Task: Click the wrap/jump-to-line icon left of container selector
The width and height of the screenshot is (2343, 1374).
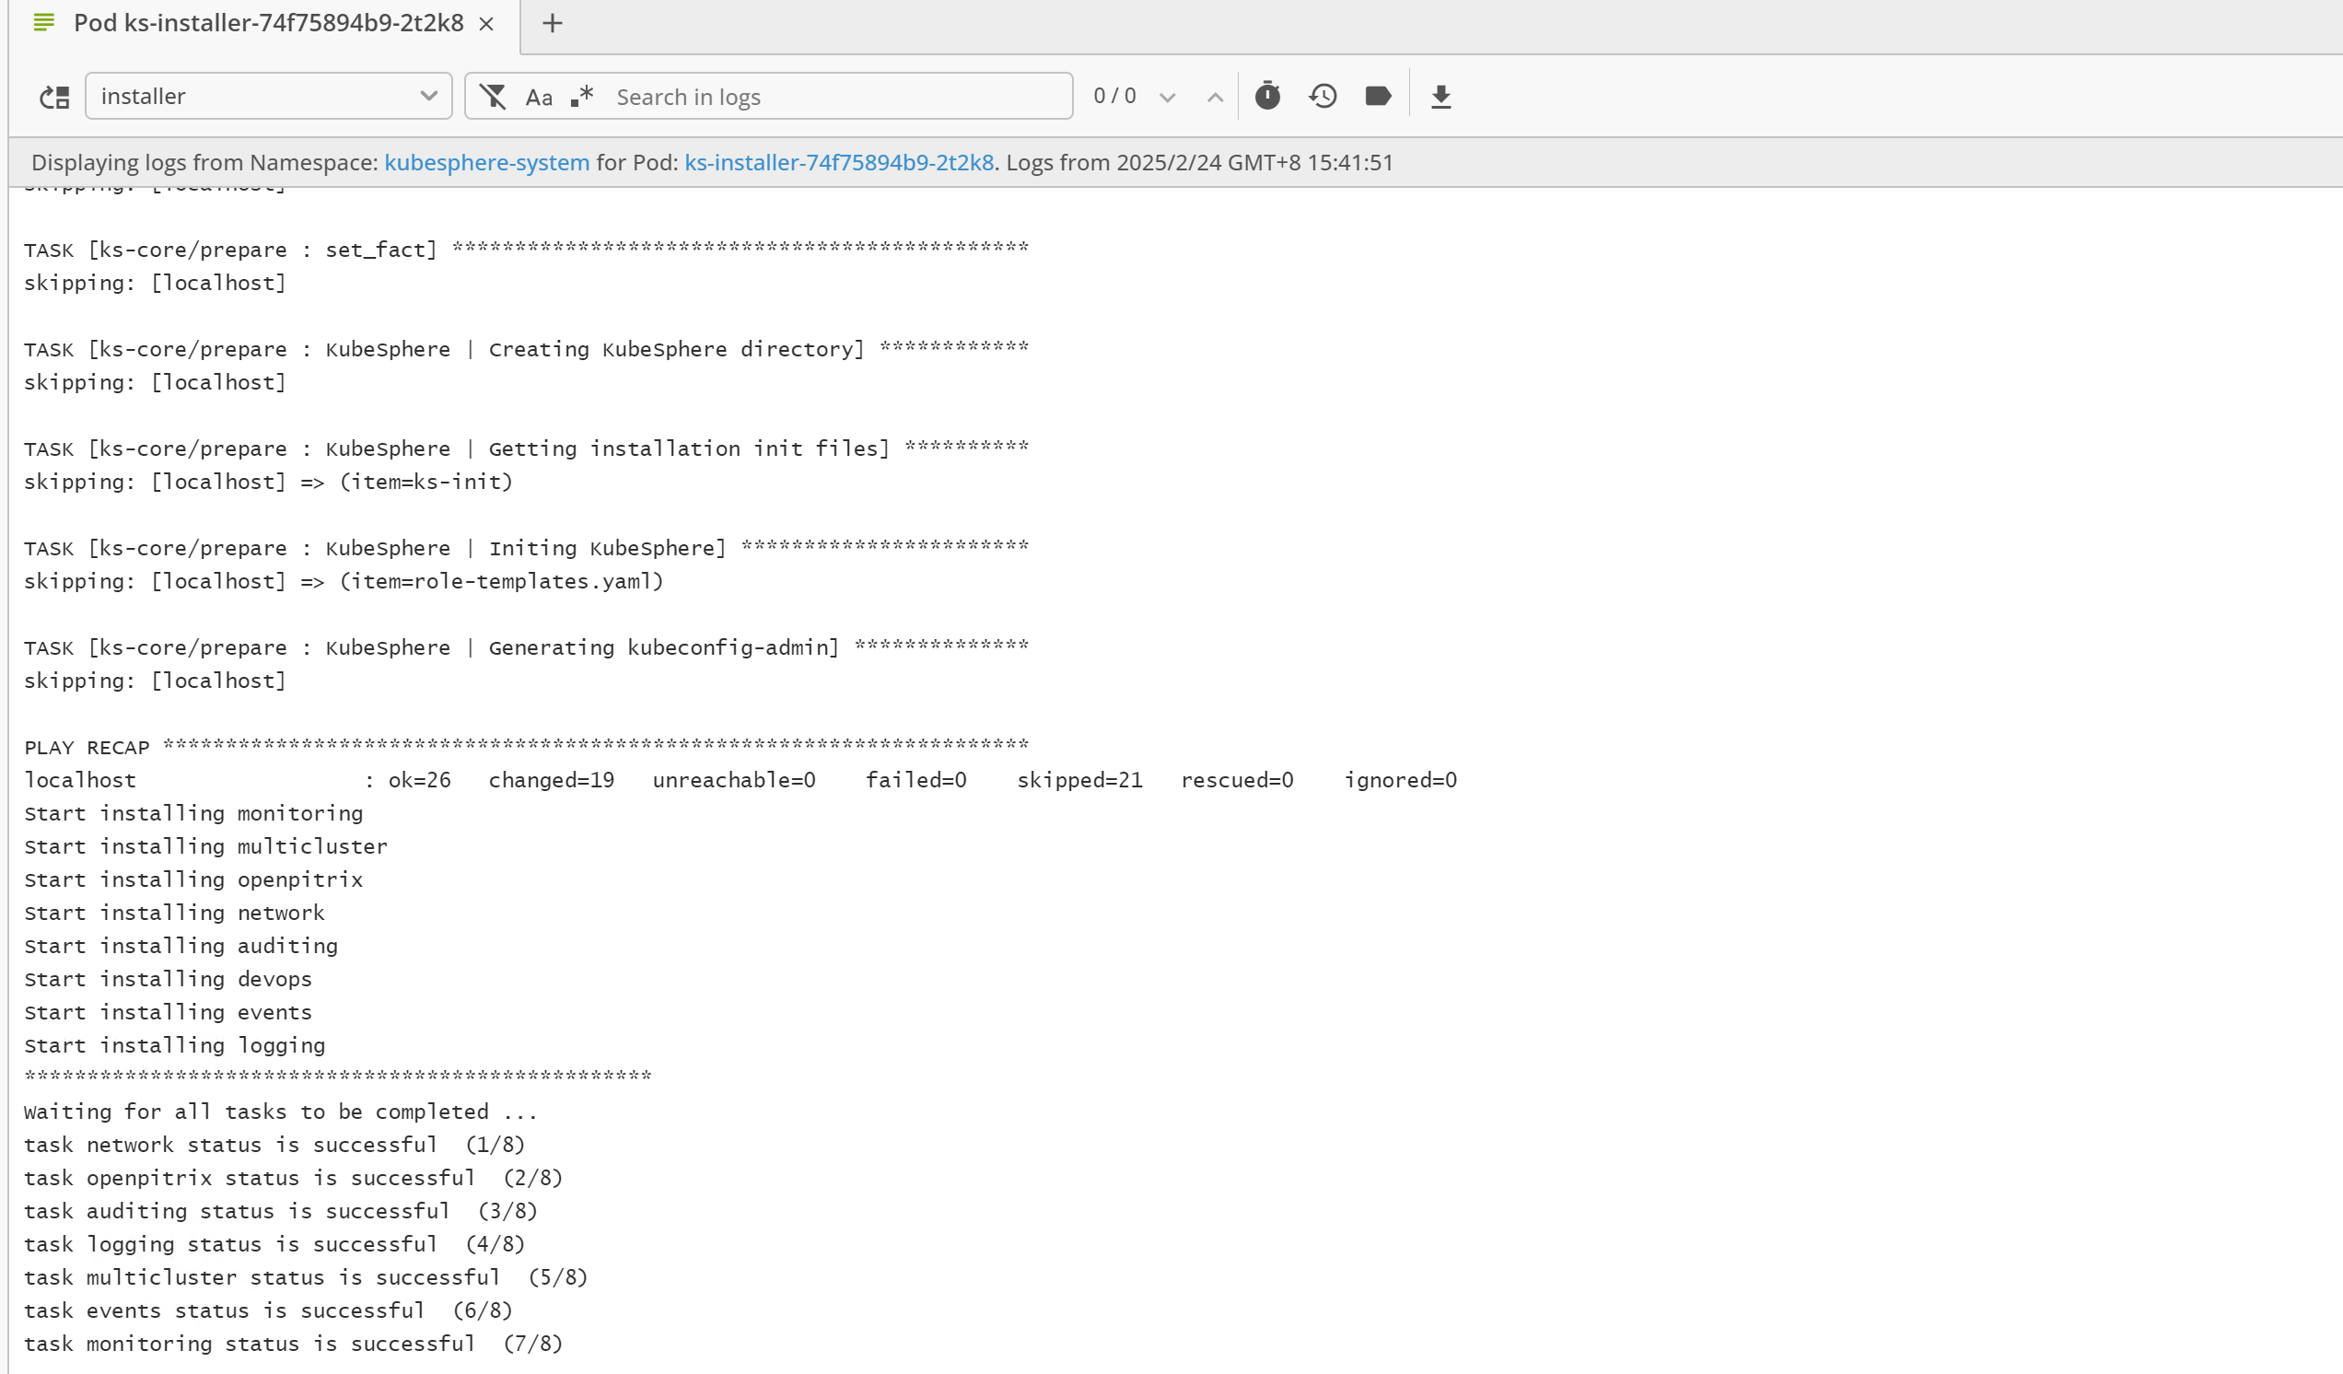Action: pos(55,97)
